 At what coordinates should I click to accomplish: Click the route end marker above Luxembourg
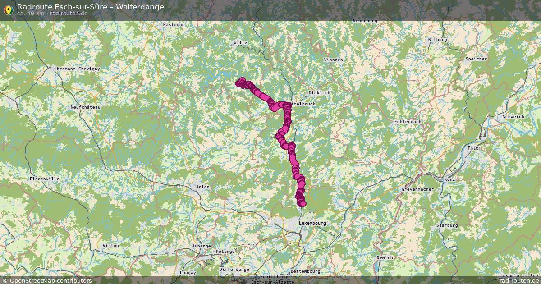[303, 204]
